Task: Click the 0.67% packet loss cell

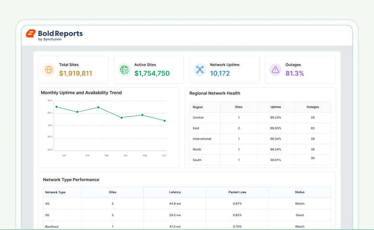Action: click(x=237, y=204)
